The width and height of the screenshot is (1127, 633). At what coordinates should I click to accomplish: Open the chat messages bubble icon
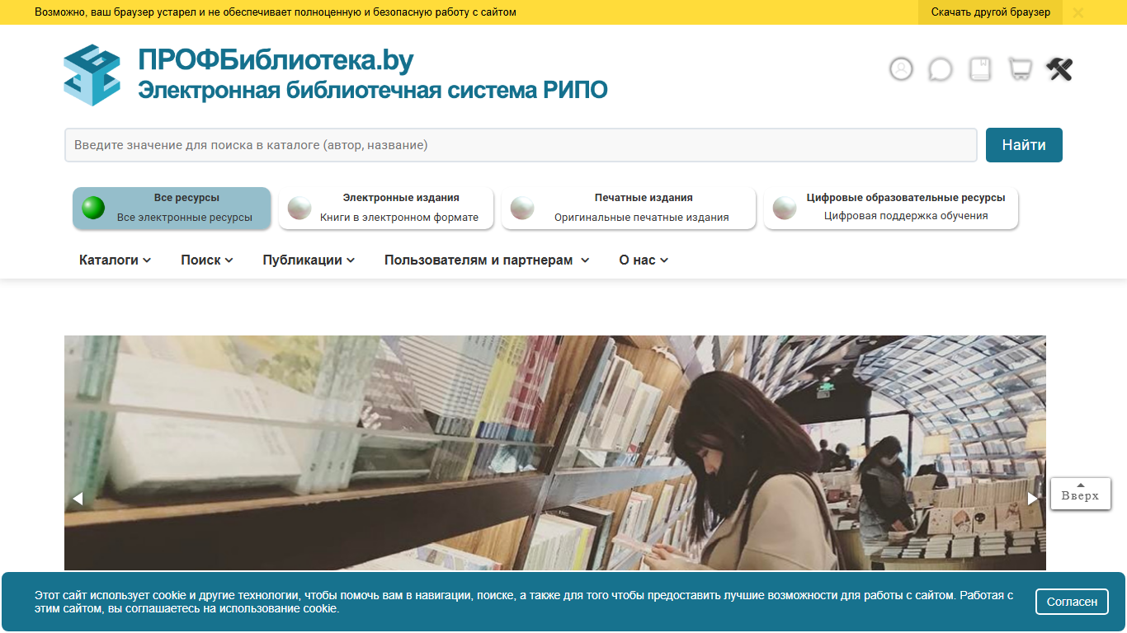click(940, 68)
